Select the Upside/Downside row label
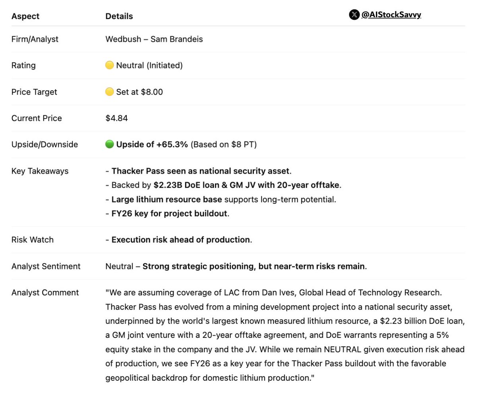Screen dimensions: 477x399 [x=45, y=144]
